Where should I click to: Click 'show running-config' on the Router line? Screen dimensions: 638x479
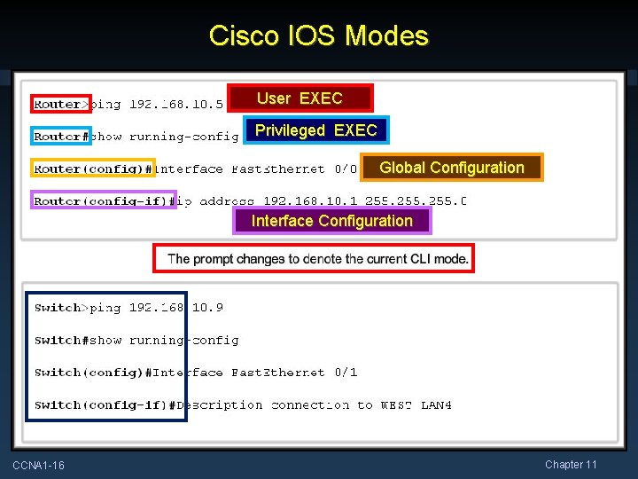click(x=165, y=137)
